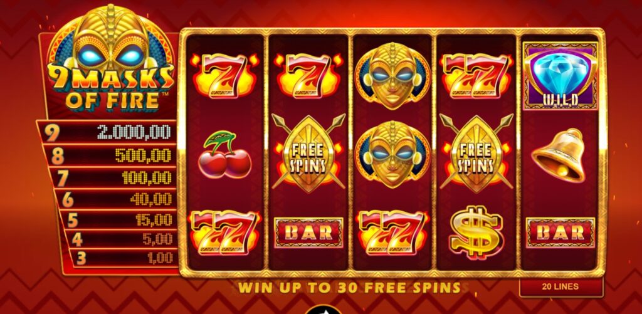Click the 9 masks 2.000,00 payout row
This screenshot has width=642, height=314.
tap(107, 132)
